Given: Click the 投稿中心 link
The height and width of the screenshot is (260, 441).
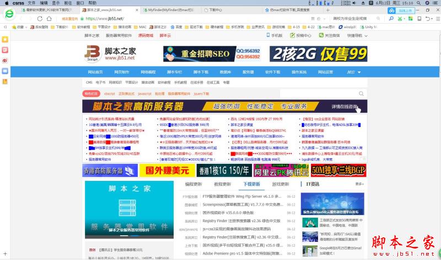Looking at the screenshot, I should click(300, 36).
